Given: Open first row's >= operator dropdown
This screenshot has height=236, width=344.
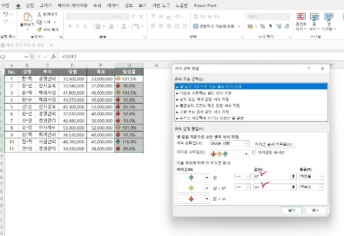Looking at the screenshot, I should 248,176.
